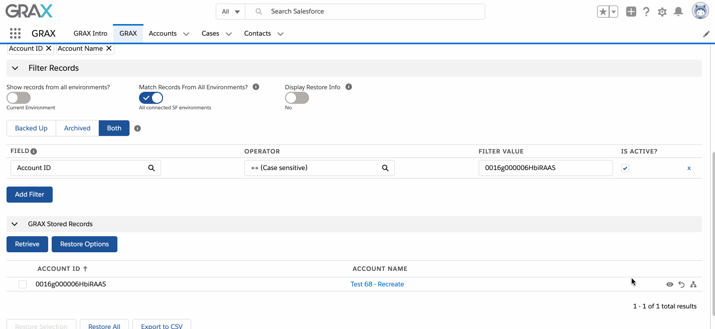Open the Test 68 - Recreate link

(377, 284)
